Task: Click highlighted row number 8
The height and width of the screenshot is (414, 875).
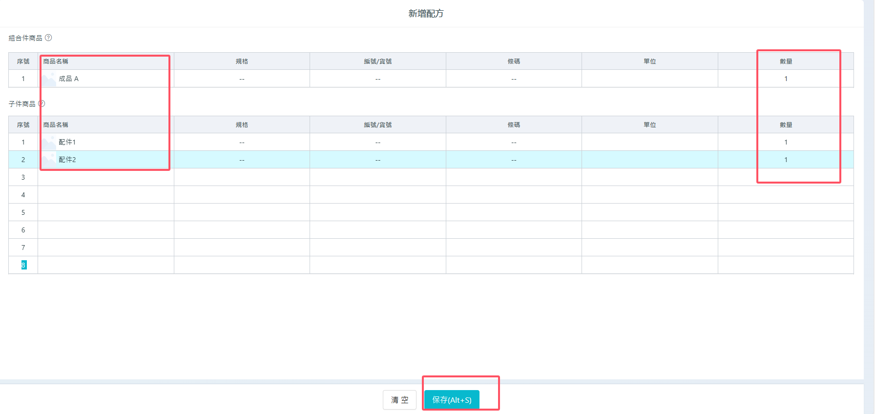Action: (23, 265)
